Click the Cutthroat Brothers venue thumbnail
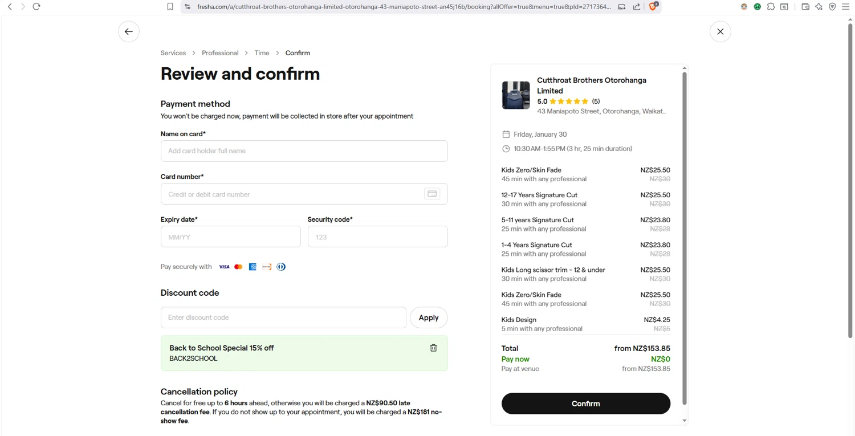The width and height of the screenshot is (855, 436). point(516,95)
